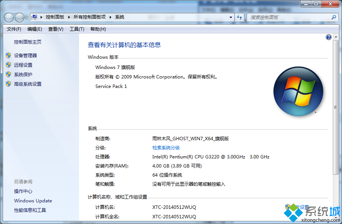Click the shield icon beside 远程设置
Screen dimensions: 342x224
click(8, 65)
